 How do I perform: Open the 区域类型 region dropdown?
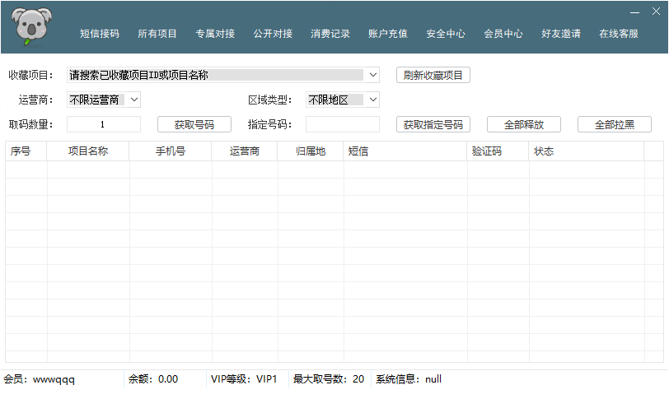pyautogui.click(x=373, y=100)
